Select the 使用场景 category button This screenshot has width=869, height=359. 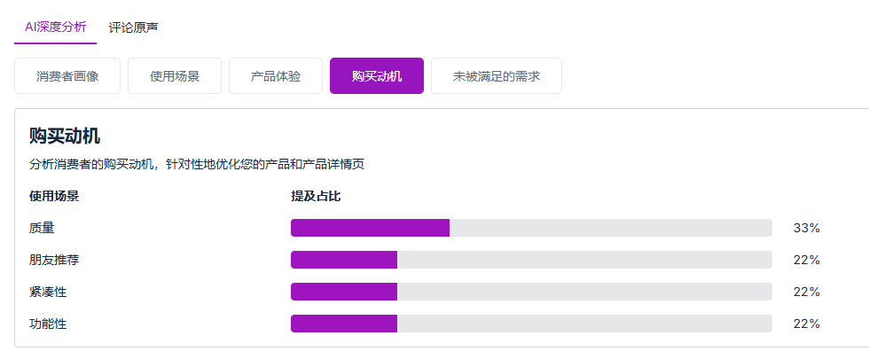pos(175,76)
